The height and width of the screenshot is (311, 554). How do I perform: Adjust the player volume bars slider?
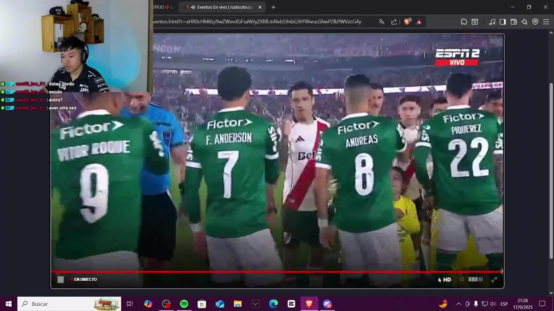point(476,279)
